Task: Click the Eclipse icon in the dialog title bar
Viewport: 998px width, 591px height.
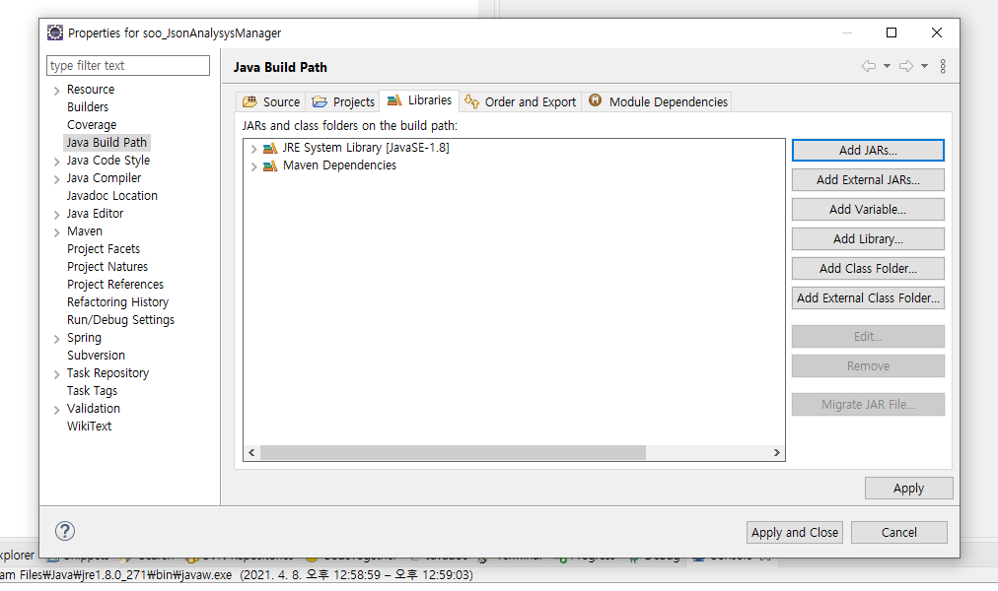Action: click(55, 33)
